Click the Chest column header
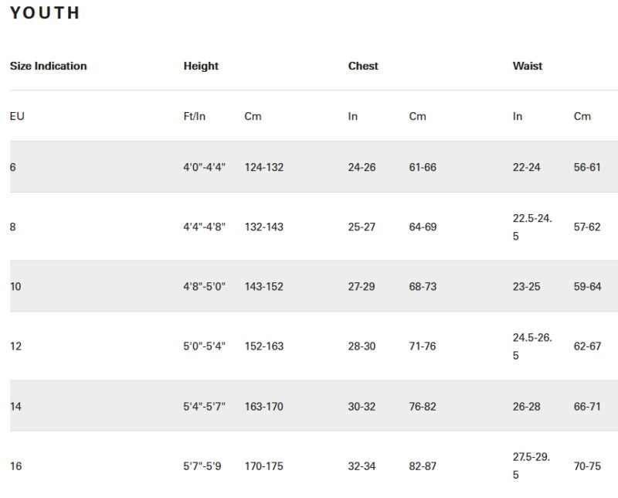This screenshot has width=618, height=498. (362, 66)
